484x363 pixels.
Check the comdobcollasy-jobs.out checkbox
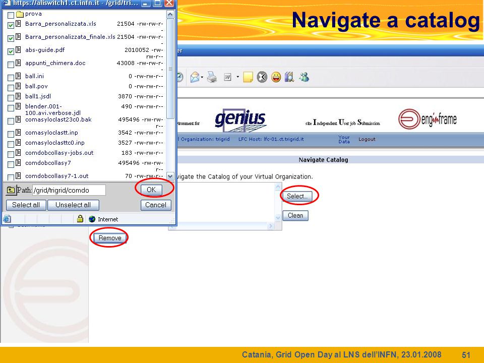(11, 154)
